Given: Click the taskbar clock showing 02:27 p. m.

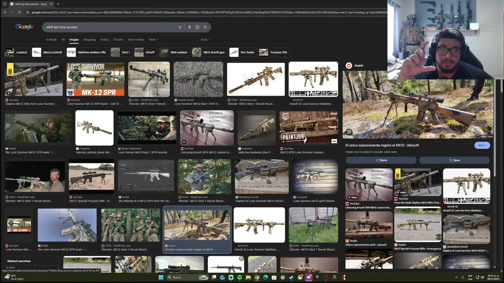Looking at the screenshot, I should pyautogui.click(x=493, y=277).
